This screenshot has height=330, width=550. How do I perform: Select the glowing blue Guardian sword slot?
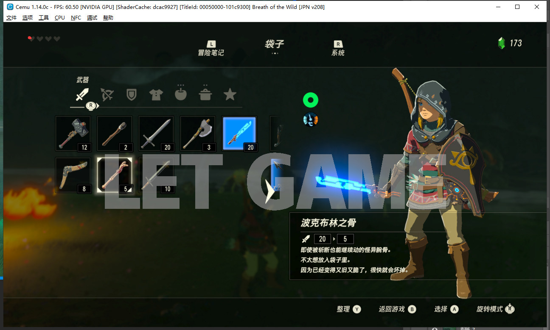[239, 133]
